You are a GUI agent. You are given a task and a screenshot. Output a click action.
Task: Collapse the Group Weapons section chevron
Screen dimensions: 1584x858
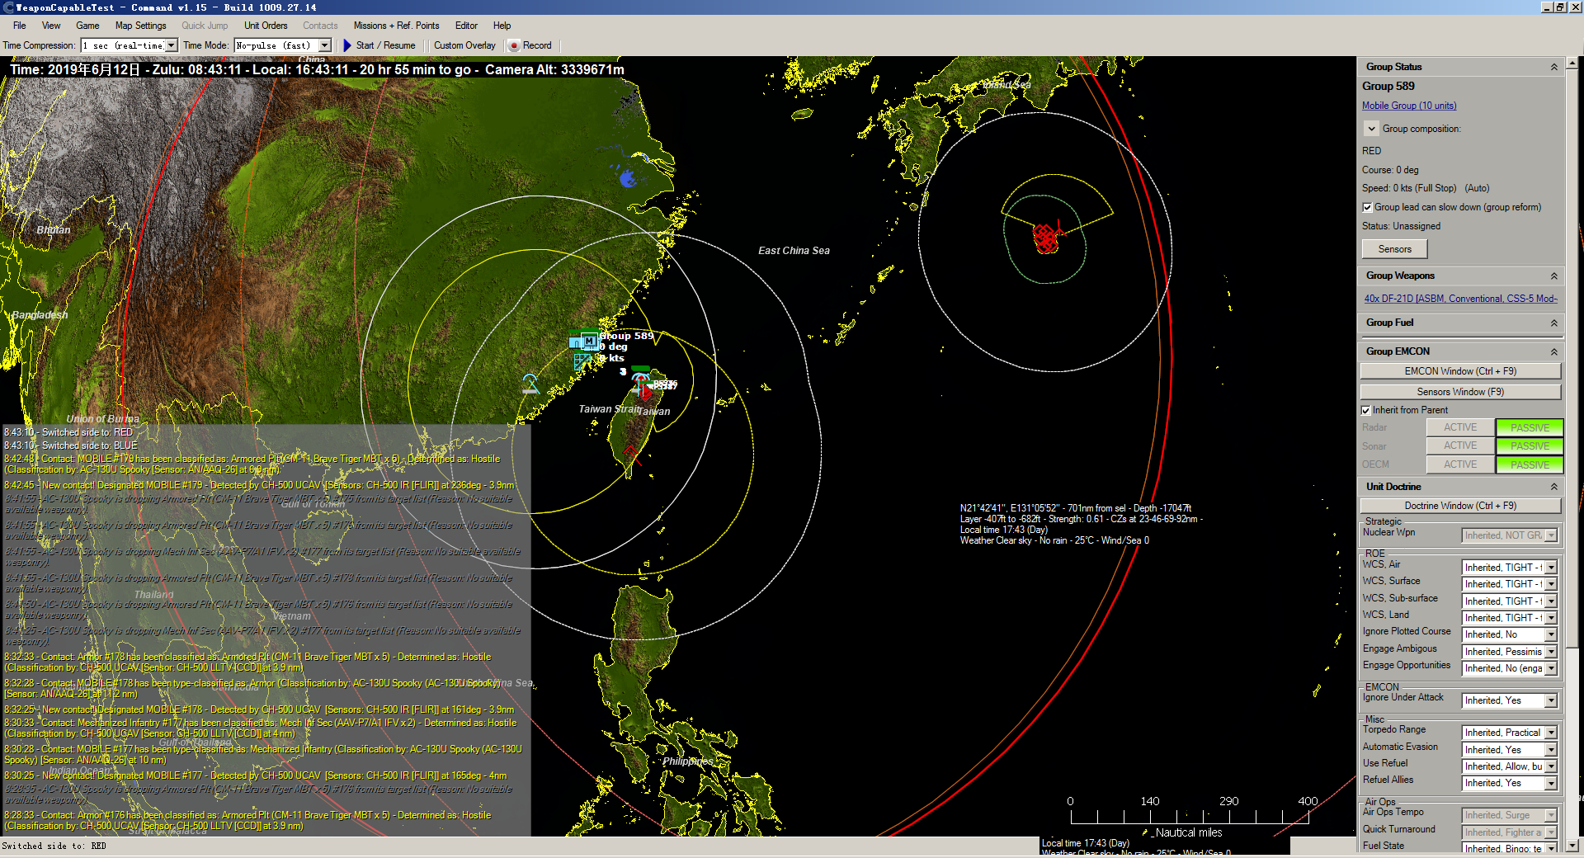[x=1553, y=276]
